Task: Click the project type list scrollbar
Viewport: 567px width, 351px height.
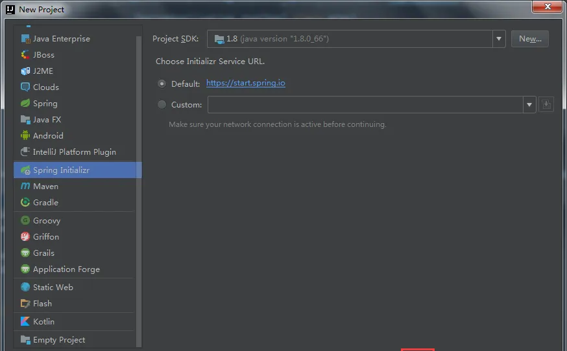Action: click(139, 192)
